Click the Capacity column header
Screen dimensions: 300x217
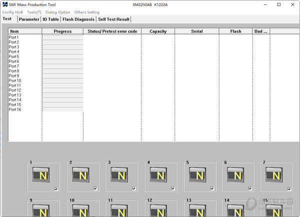point(158,31)
